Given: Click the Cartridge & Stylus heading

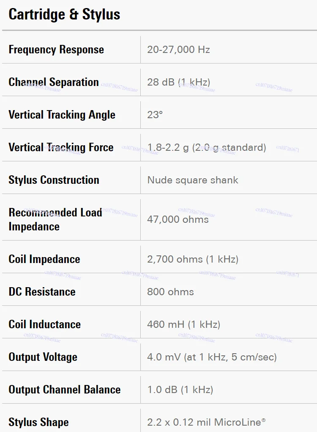Looking at the screenshot, I should [x=64, y=14].
